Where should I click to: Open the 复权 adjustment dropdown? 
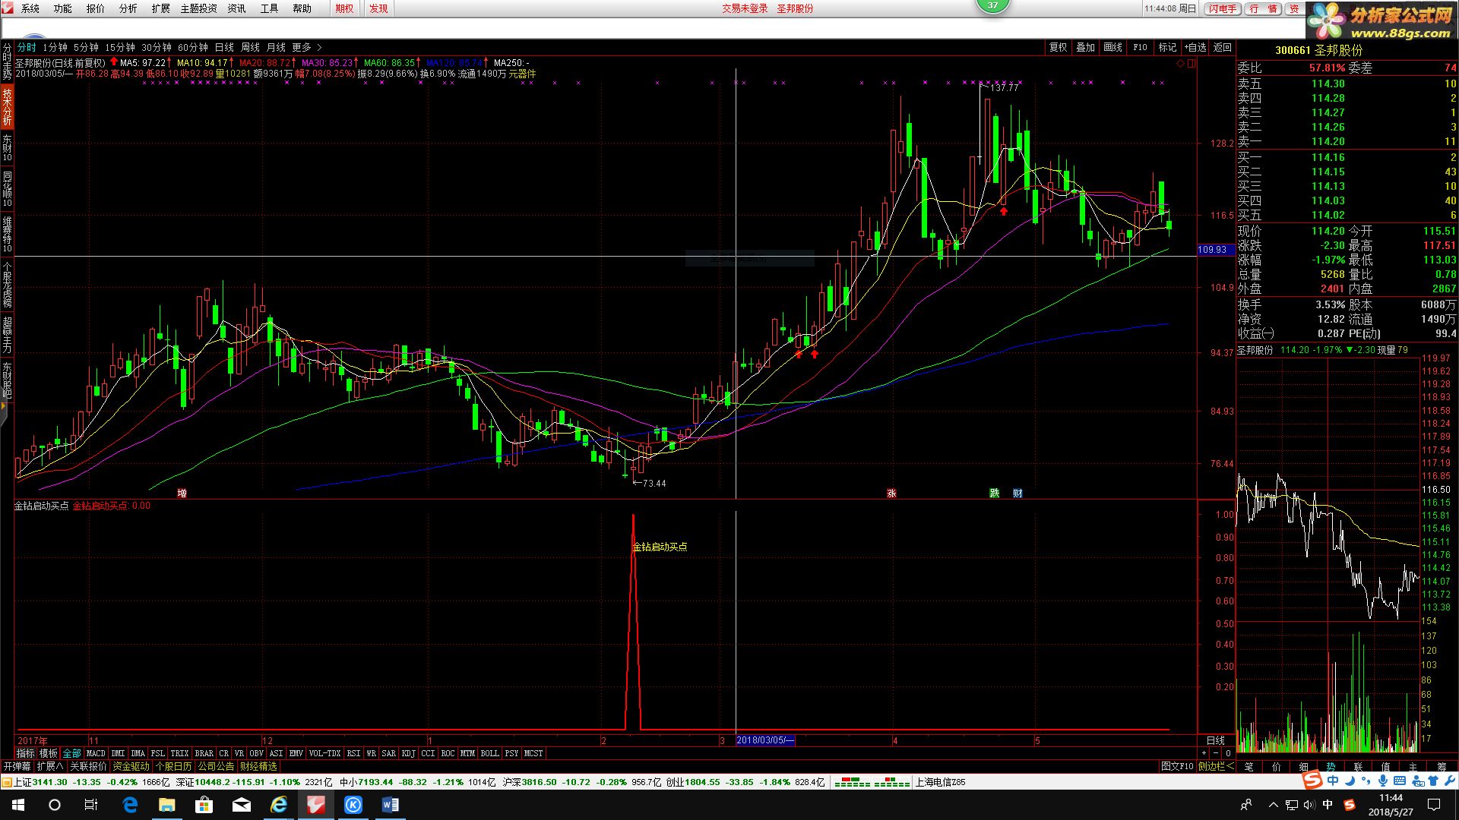(1058, 47)
